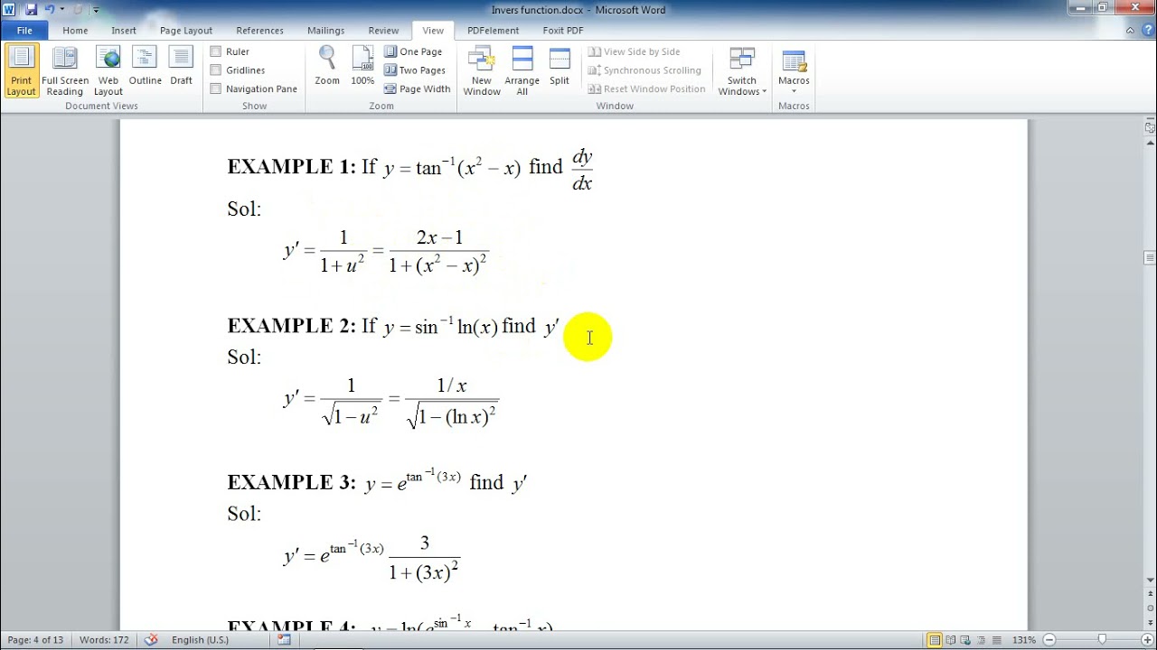The image size is (1157, 650).
Task: Click the scroll up arrow
Action: pos(1150,141)
